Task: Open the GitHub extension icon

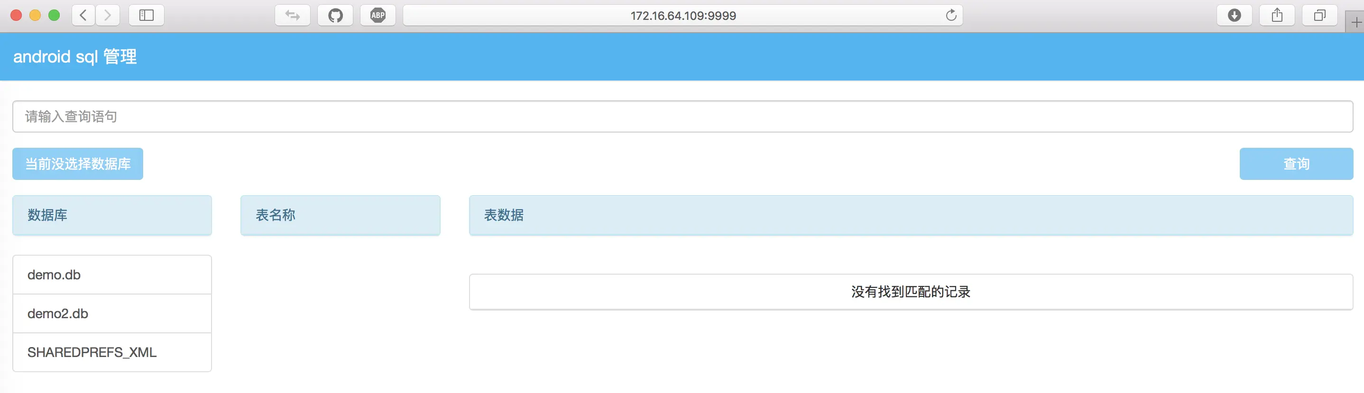Action: click(335, 15)
